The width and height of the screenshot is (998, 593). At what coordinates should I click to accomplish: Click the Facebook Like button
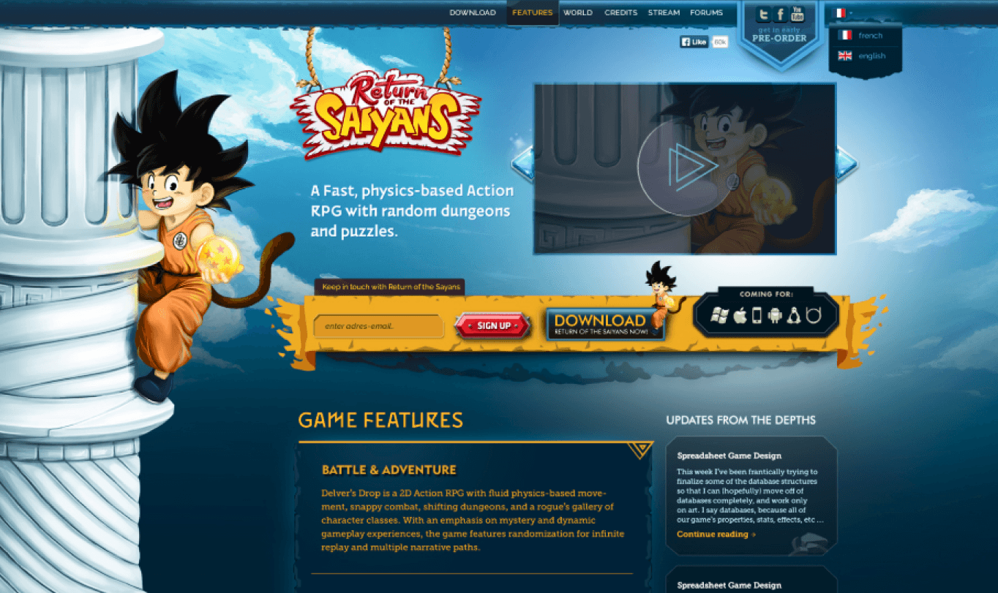(694, 42)
